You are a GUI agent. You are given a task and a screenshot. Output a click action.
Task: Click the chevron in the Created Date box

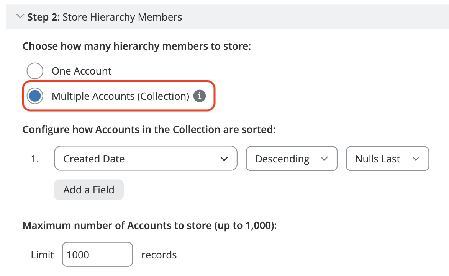(x=224, y=159)
